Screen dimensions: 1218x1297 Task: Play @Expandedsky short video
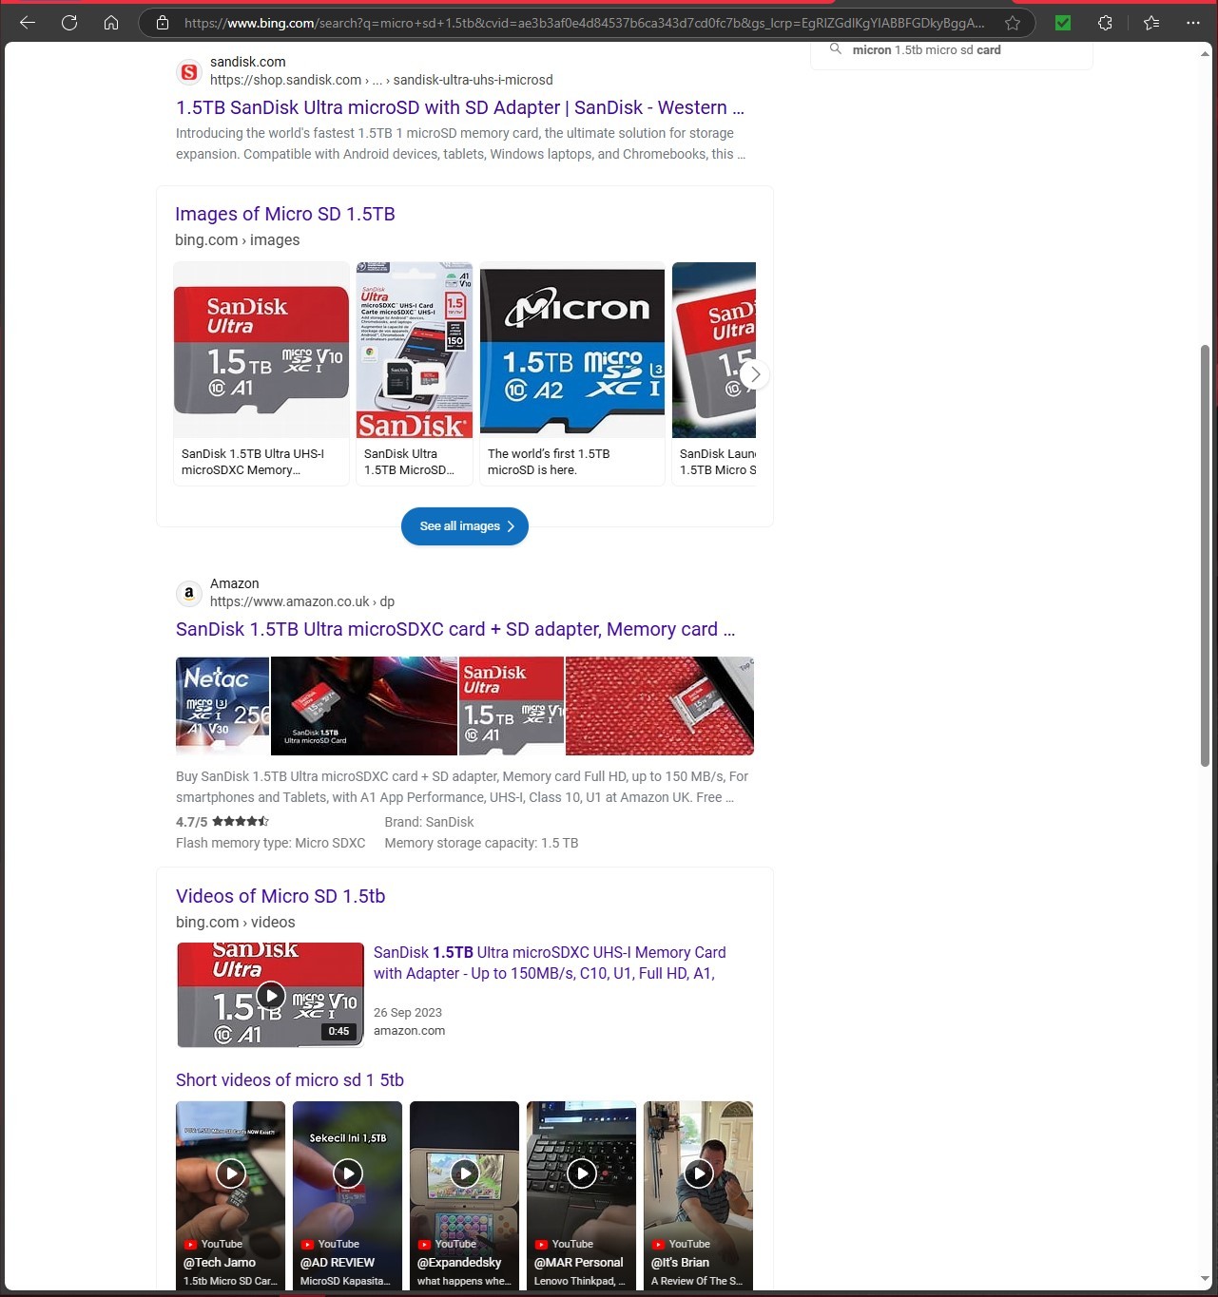pyautogui.click(x=465, y=1195)
